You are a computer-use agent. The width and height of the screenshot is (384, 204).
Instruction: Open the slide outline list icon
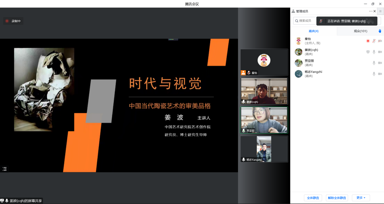pyautogui.click(x=5, y=169)
